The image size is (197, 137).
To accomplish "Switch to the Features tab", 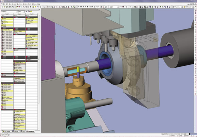I will point(16,131).
